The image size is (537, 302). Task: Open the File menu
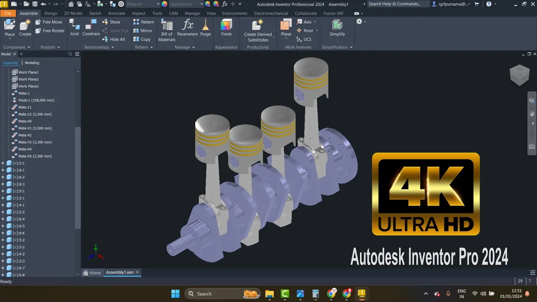[x=8, y=13]
